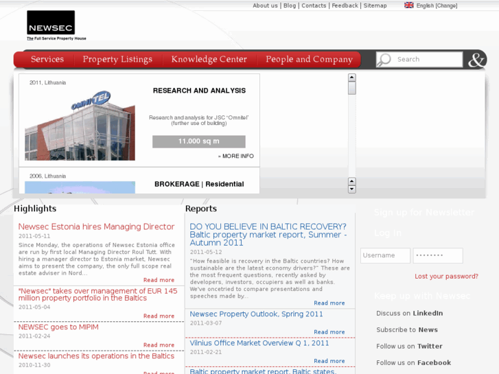Open Baltic property market report, Baltic states

(263, 371)
